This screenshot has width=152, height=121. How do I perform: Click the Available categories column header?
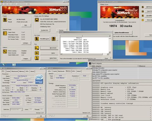(x=113, y=66)
